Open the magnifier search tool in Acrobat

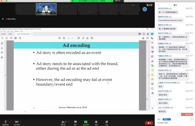coord(20,38)
